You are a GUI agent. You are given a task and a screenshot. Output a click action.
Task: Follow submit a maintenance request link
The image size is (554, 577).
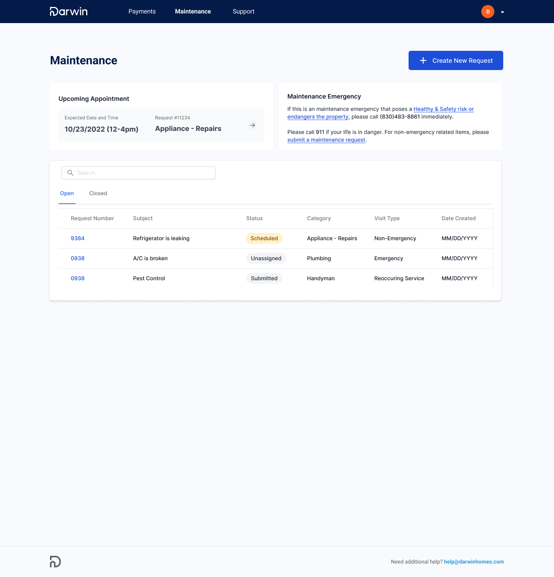point(326,140)
